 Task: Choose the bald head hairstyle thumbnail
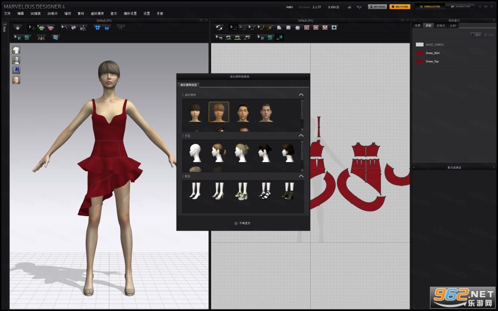click(195, 153)
